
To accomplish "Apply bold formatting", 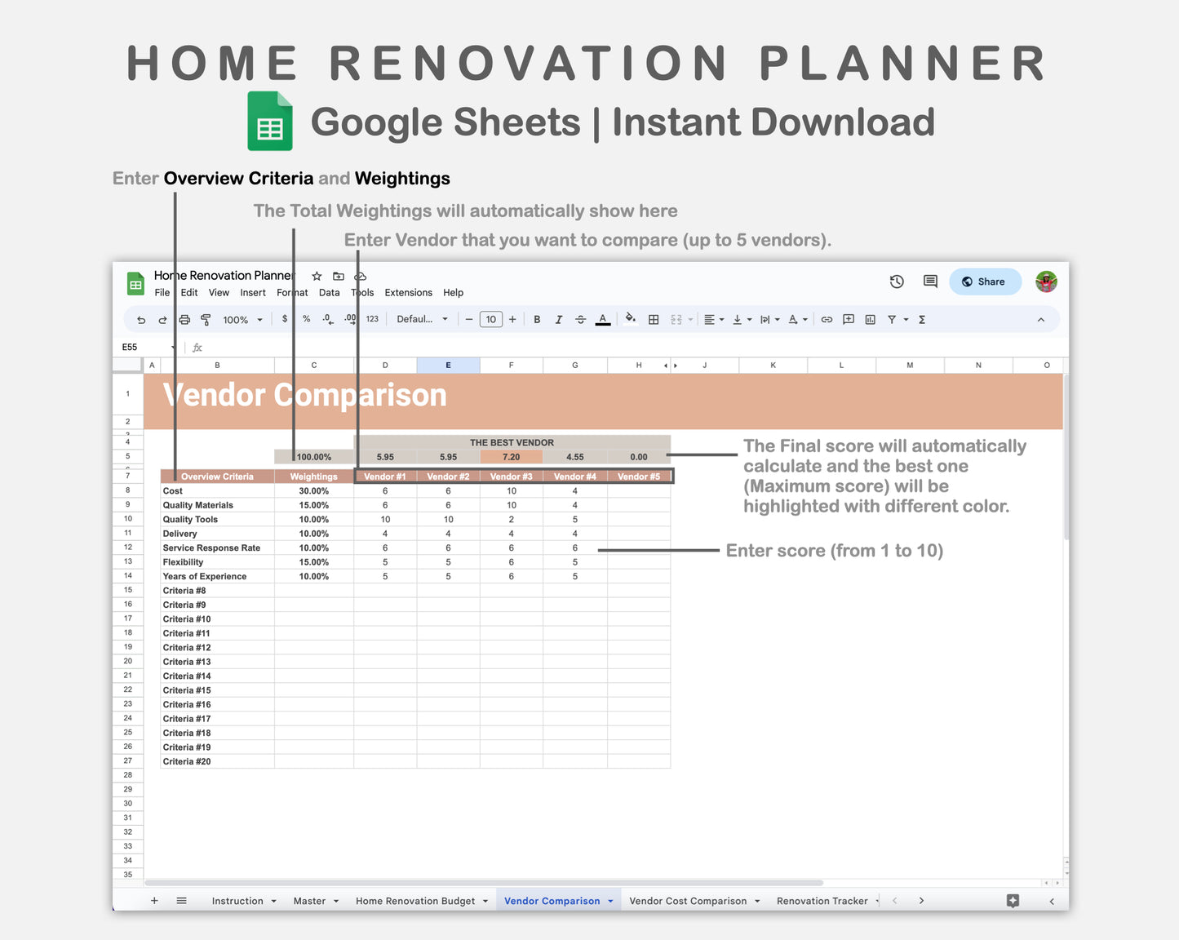I will click(537, 319).
